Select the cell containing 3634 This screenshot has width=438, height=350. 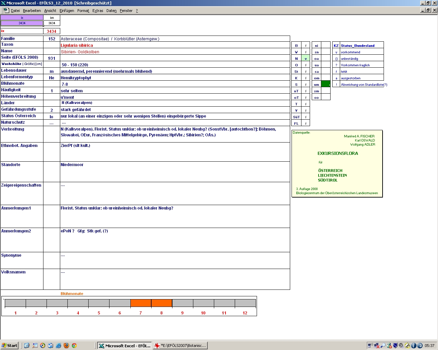pos(52,23)
